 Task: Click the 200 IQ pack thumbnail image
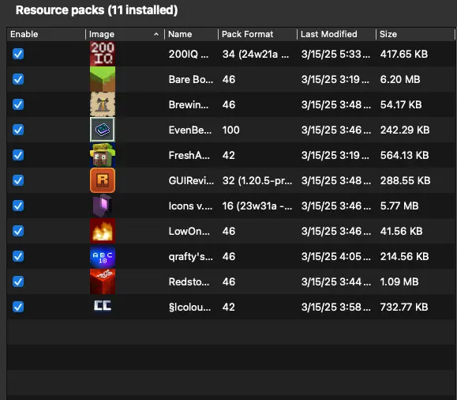point(103,54)
